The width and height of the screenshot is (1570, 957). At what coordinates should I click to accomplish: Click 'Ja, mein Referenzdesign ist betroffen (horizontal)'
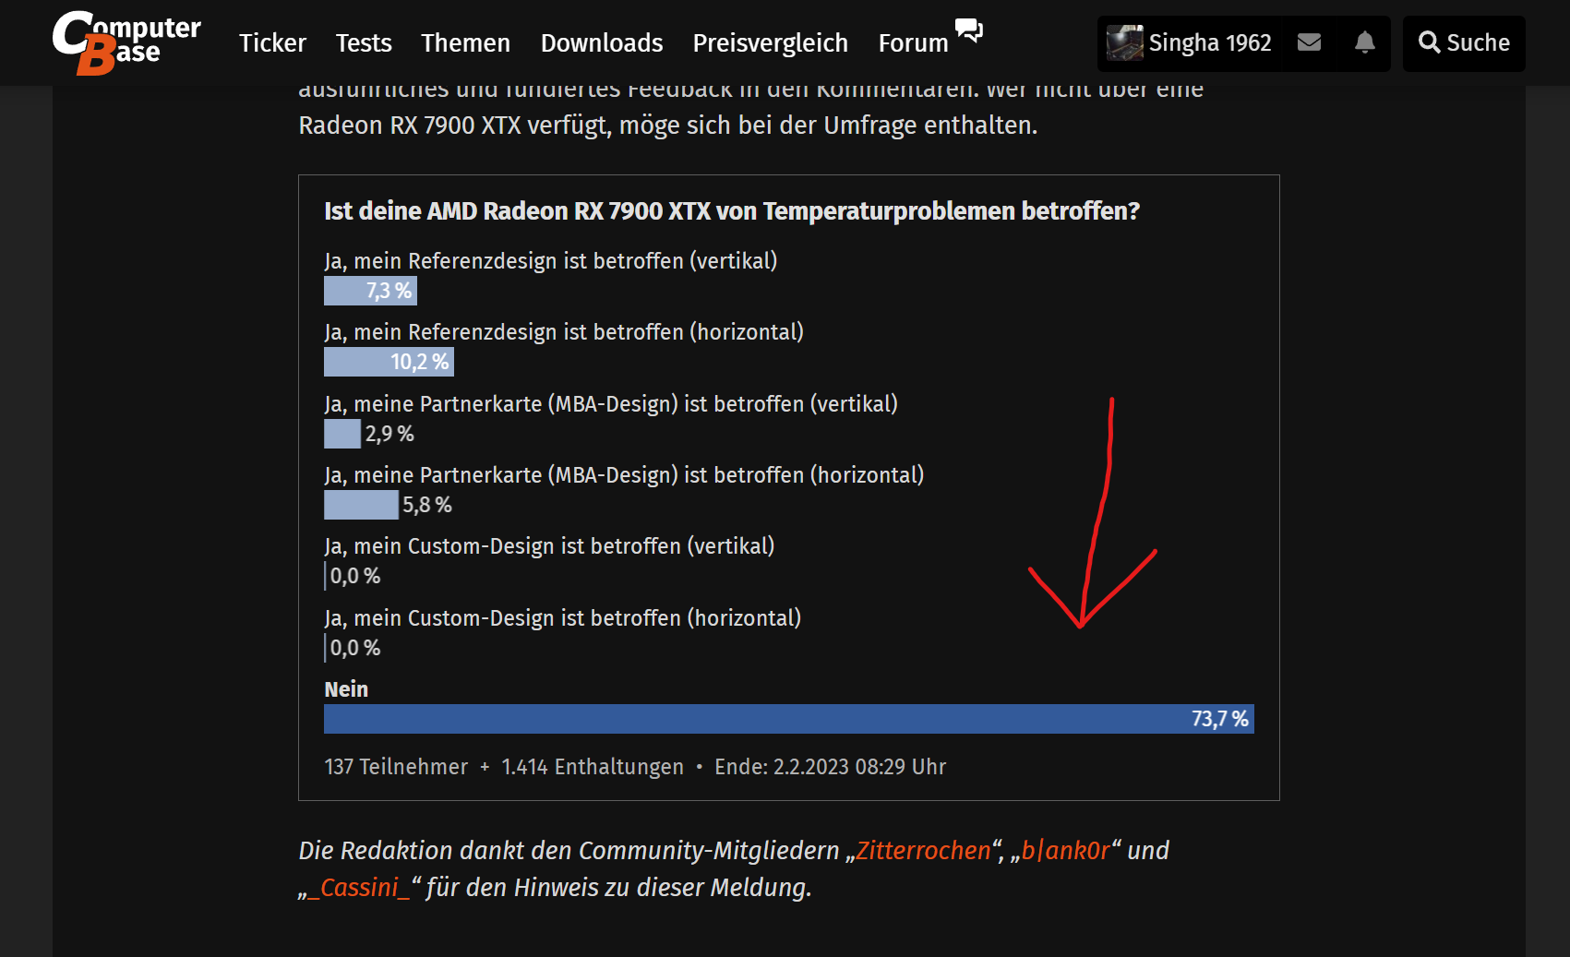[564, 332]
